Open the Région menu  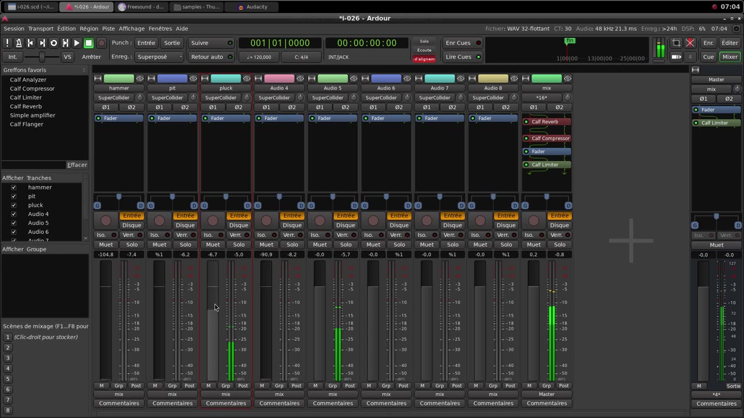(89, 28)
